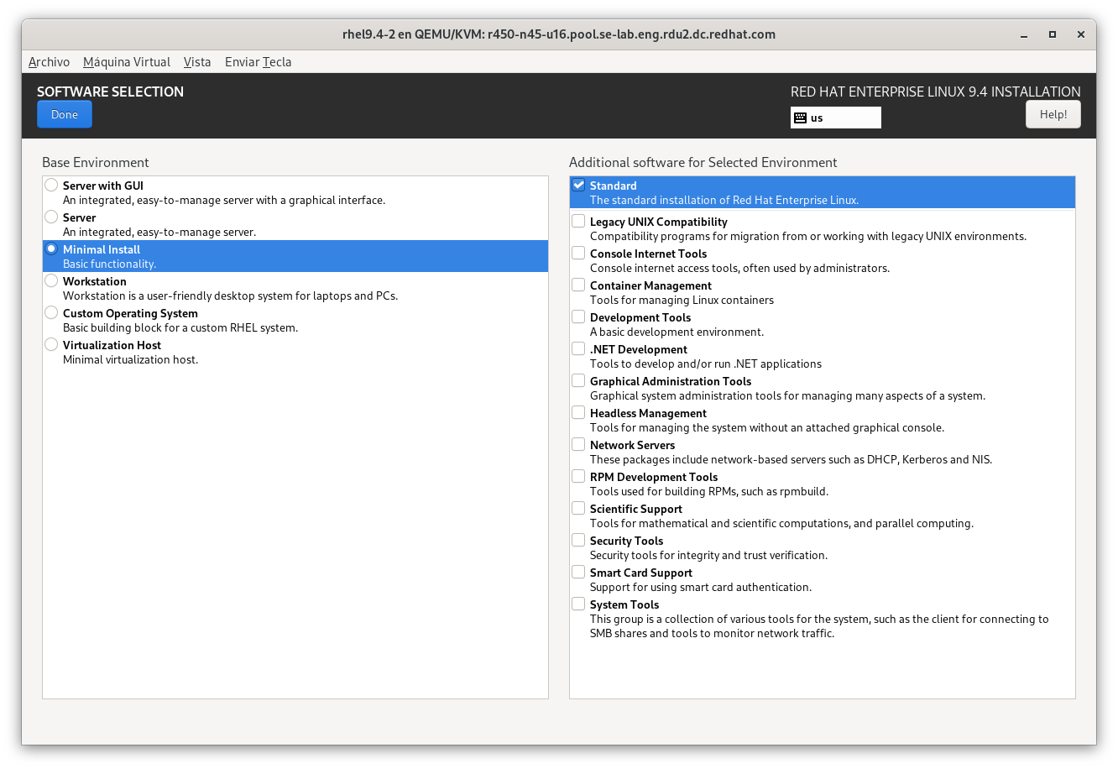Image resolution: width=1118 pixels, height=769 pixels.
Task: Click 'Minimal virtualization host.' description
Action: click(x=131, y=359)
